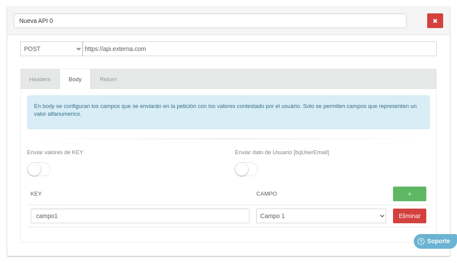Switch to the Return tab

coord(108,79)
